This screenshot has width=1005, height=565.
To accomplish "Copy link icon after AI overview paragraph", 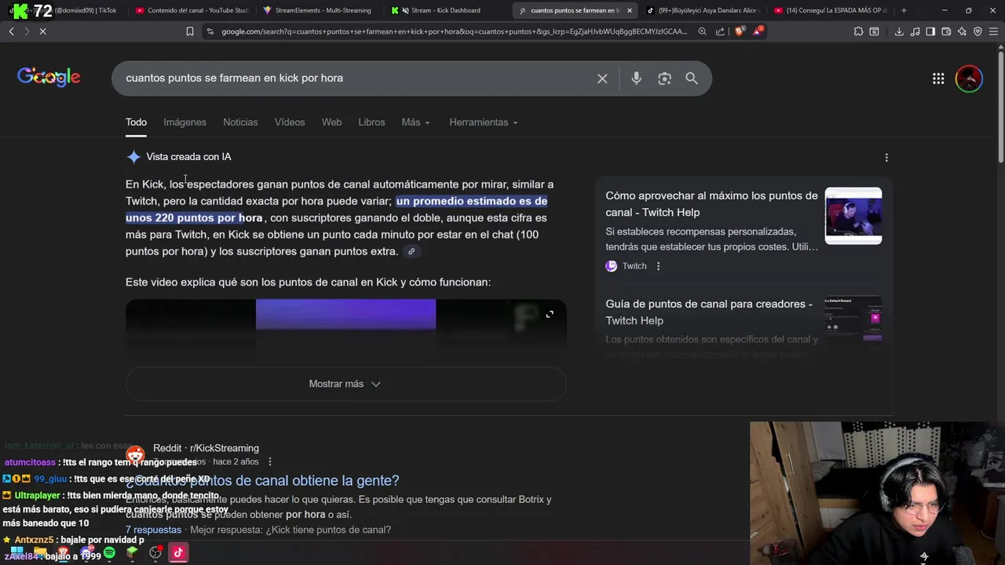I will 411,251.
